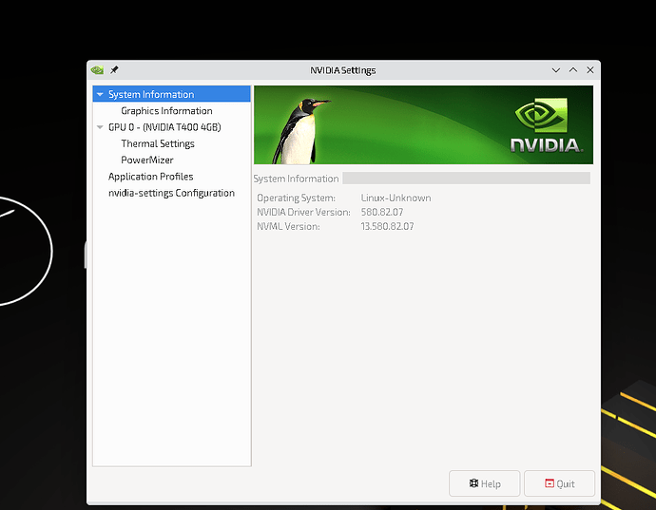Select nvidia-settings Configuration entry
This screenshot has width=656, height=510.
point(171,193)
